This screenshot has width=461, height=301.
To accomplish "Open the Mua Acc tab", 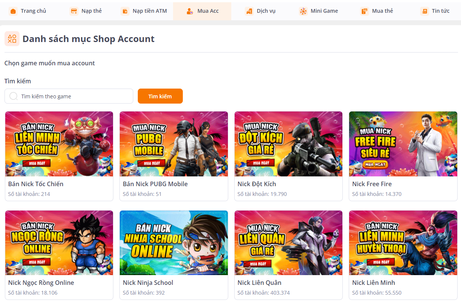I will [x=202, y=11].
